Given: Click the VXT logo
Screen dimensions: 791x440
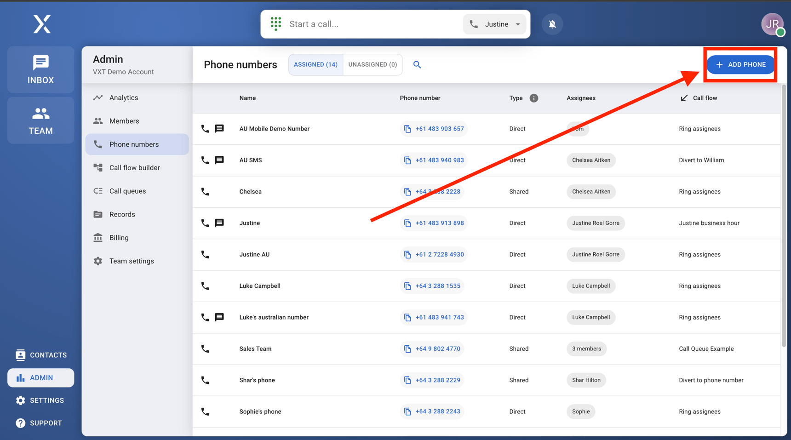Looking at the screenshot, I should click(41, 24).
